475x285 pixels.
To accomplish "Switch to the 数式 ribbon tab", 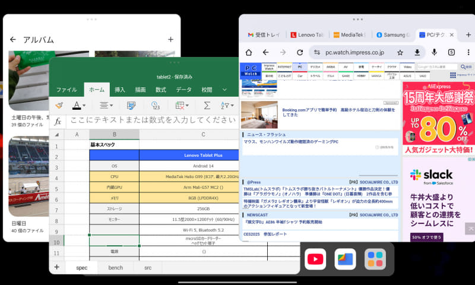I will (x=161, y=90).
